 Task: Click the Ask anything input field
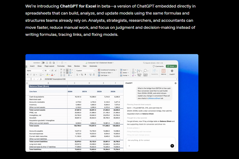click(x=149, y=140)
